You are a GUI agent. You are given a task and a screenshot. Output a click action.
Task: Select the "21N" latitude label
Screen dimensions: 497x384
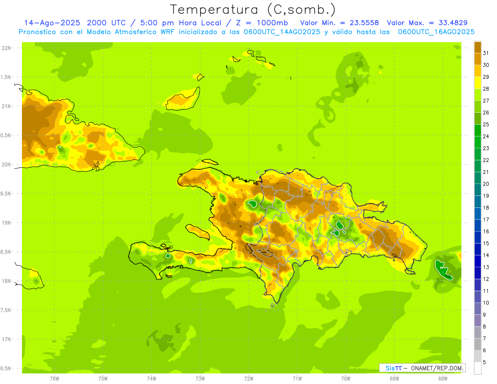[x=6, y=106]
